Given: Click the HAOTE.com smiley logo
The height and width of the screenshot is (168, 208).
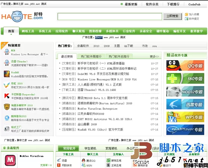Looking at the screenshot, I should (x=22, y=16).
